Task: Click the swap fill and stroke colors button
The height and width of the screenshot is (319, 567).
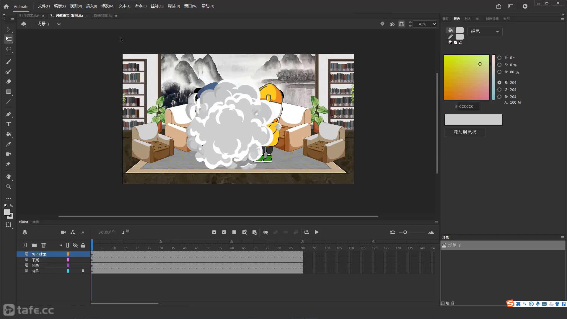Action: (460, 43)
